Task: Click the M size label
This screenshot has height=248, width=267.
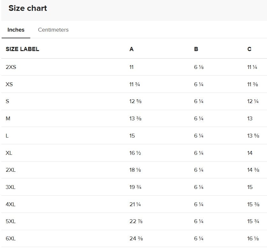Action: tap(8, 118)
